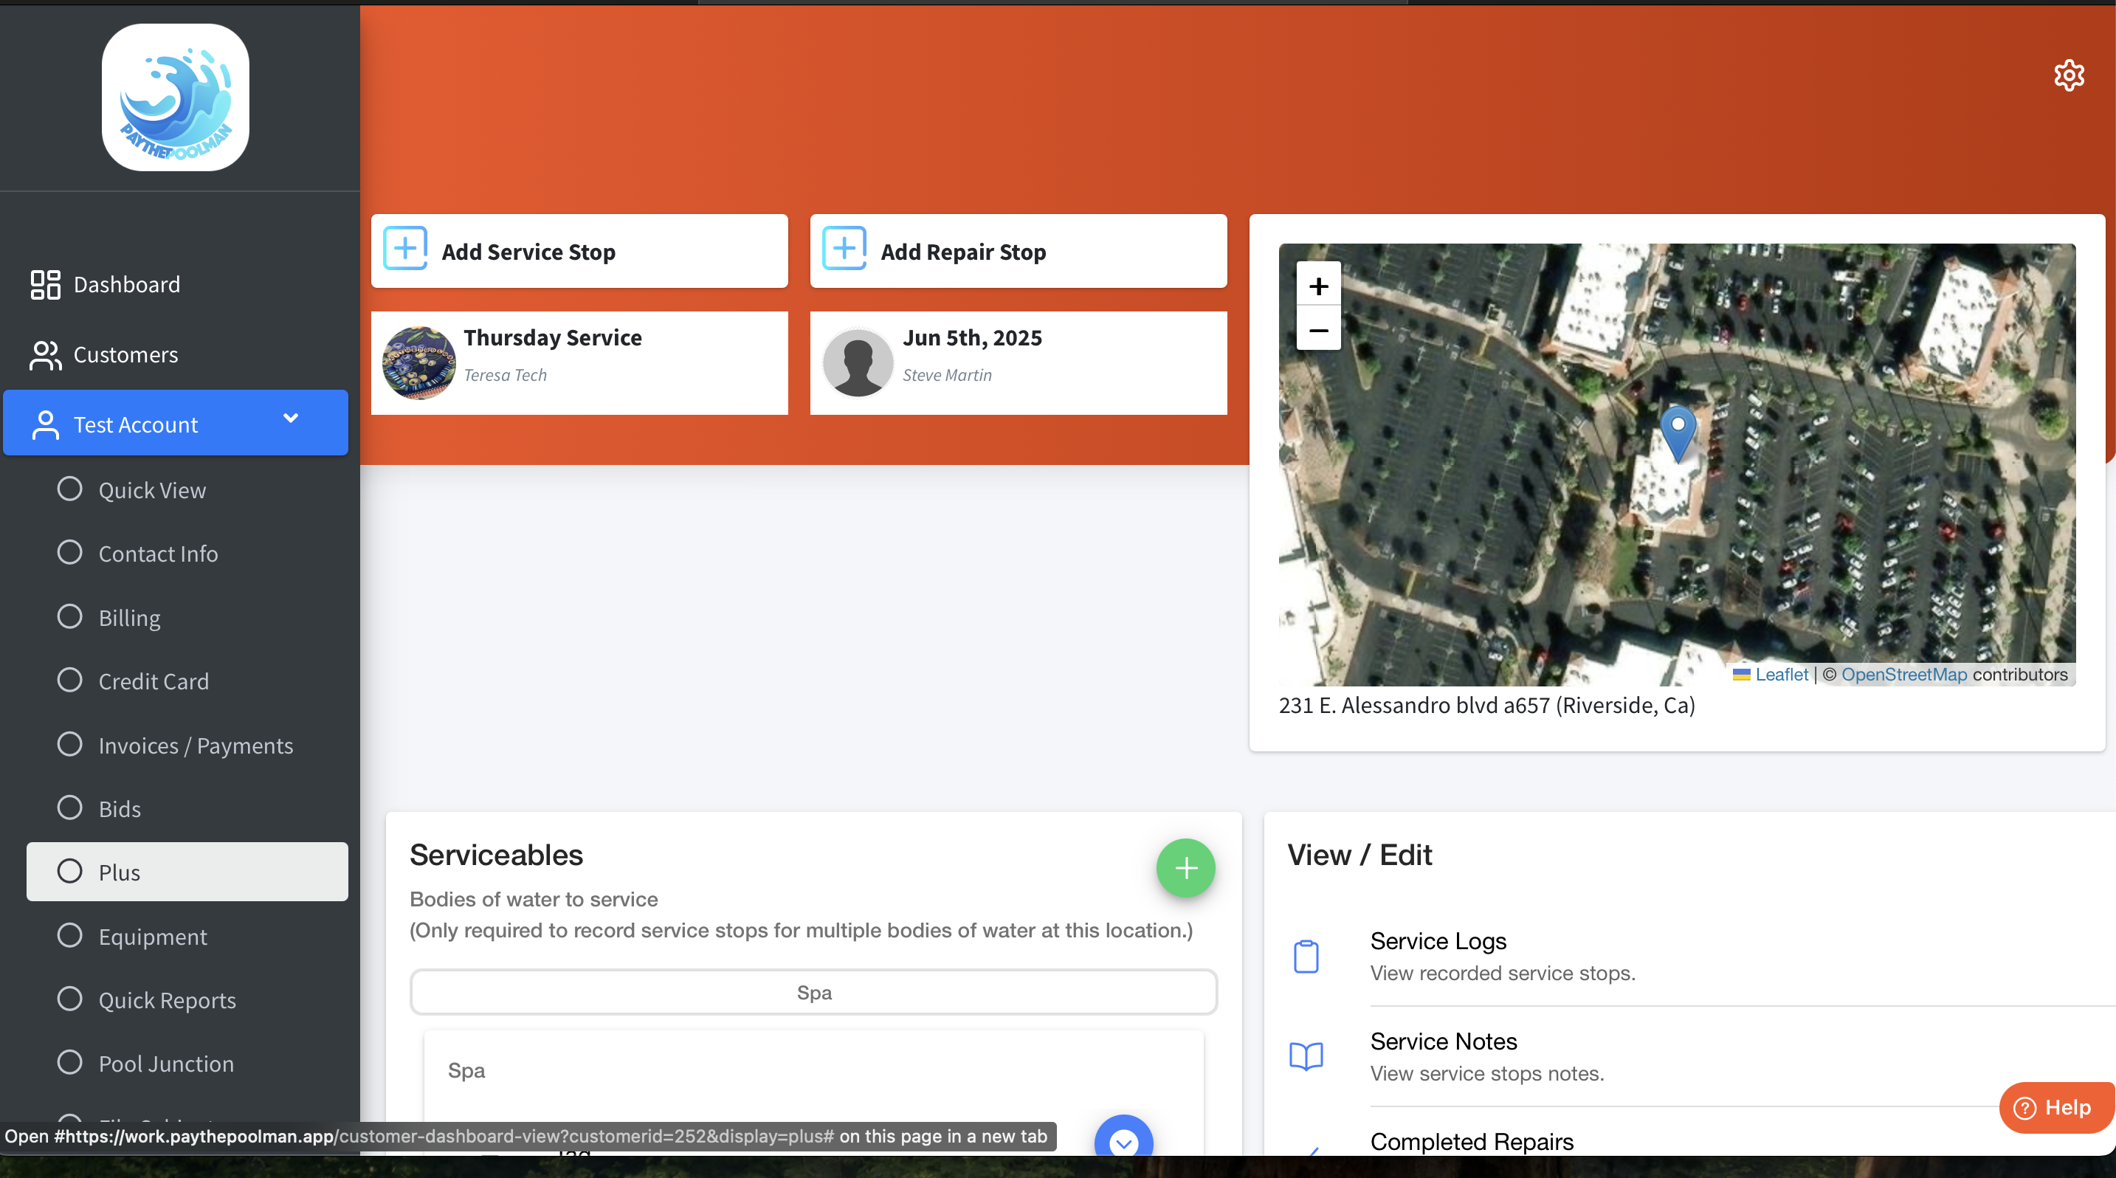The width and height of the screenshot is (2116, 1178).
Task: Click View service stops notes text
Action: point(1486,1073)
